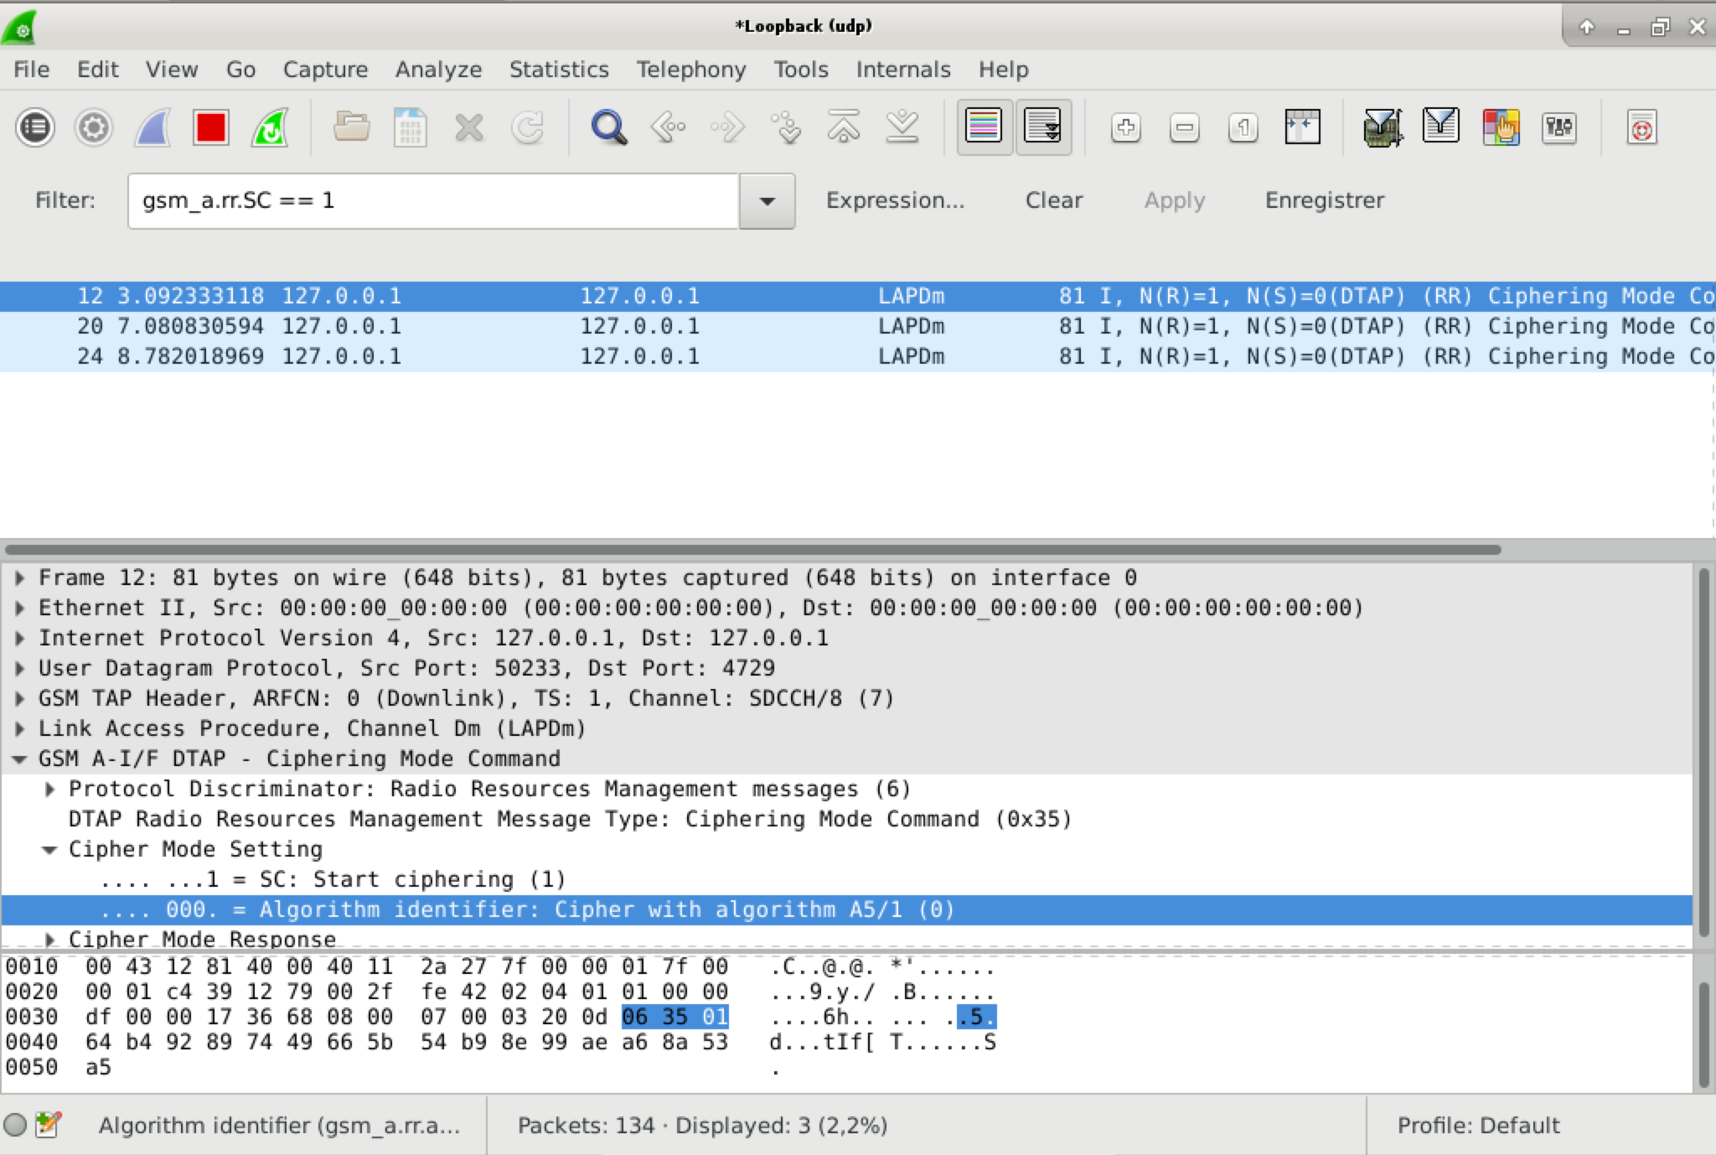Open a capture file folder icon
The height and width of the screenshot is (1155, 1716).
[351, 128]
